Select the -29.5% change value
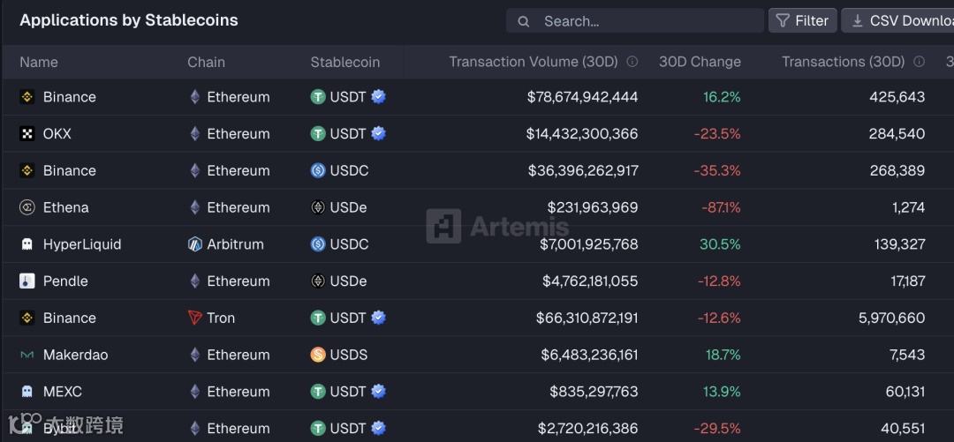Image resolution: width=954 pixels, height=442 pixels. click(x=719, y=429)
